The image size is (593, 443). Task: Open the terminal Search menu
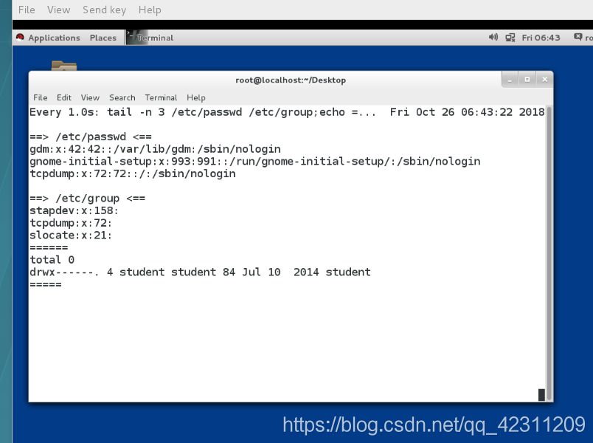point(122,97)
